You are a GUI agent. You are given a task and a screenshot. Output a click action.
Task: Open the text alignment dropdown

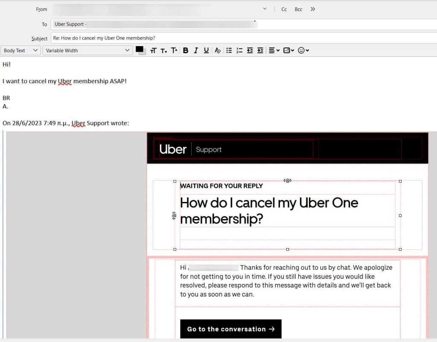pos(274,50)
